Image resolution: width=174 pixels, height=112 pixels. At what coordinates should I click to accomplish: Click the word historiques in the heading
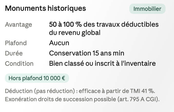67,8
